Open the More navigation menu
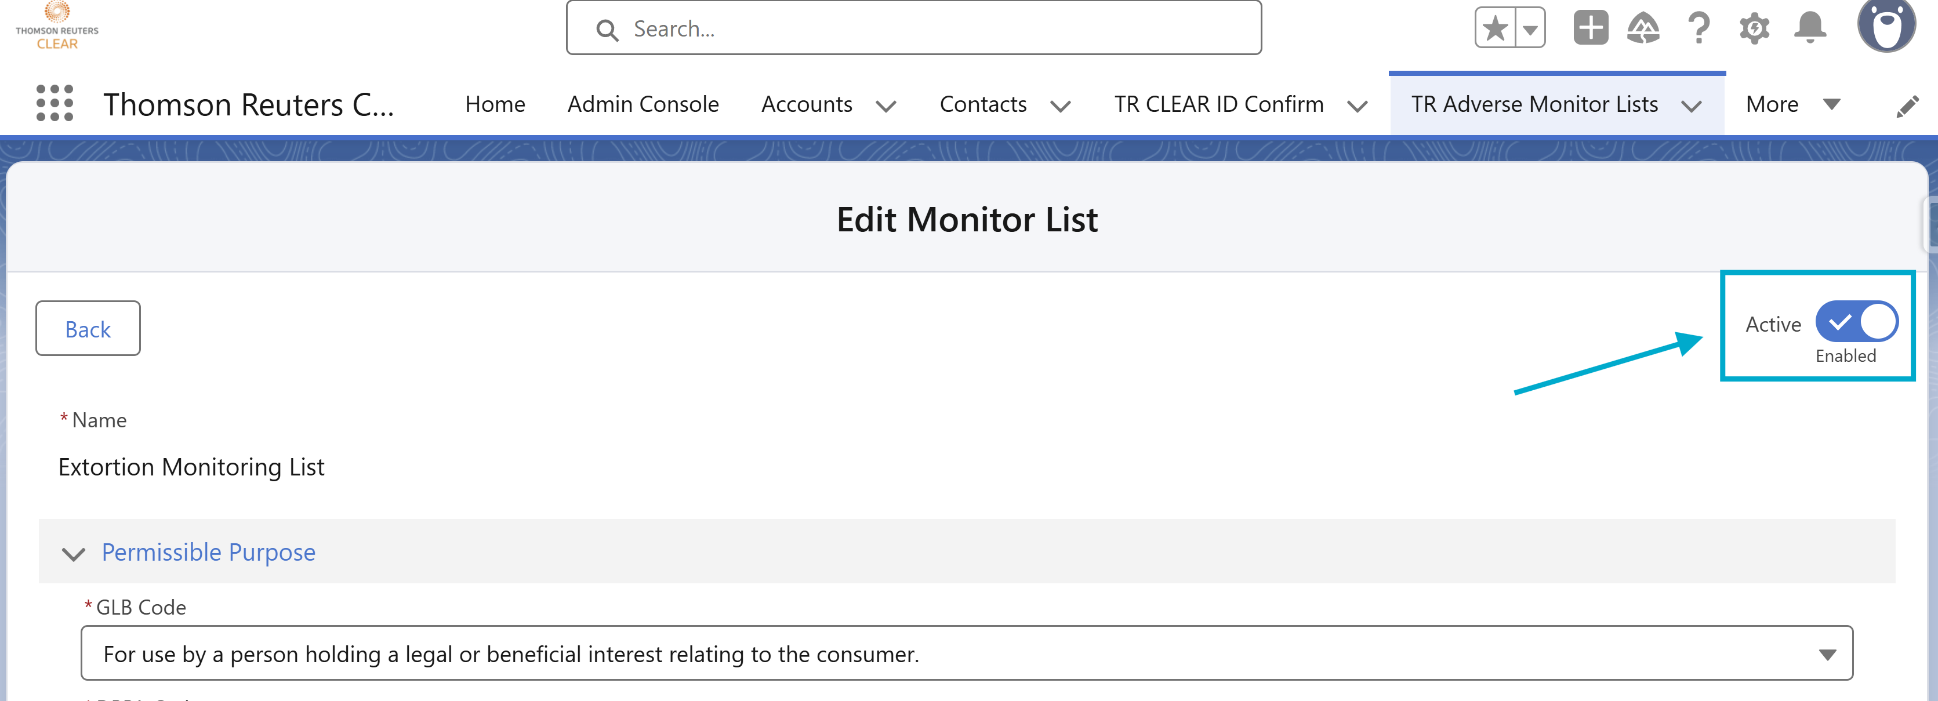This screenshot has width=1938, height=701. click(x=1793, y=104)
